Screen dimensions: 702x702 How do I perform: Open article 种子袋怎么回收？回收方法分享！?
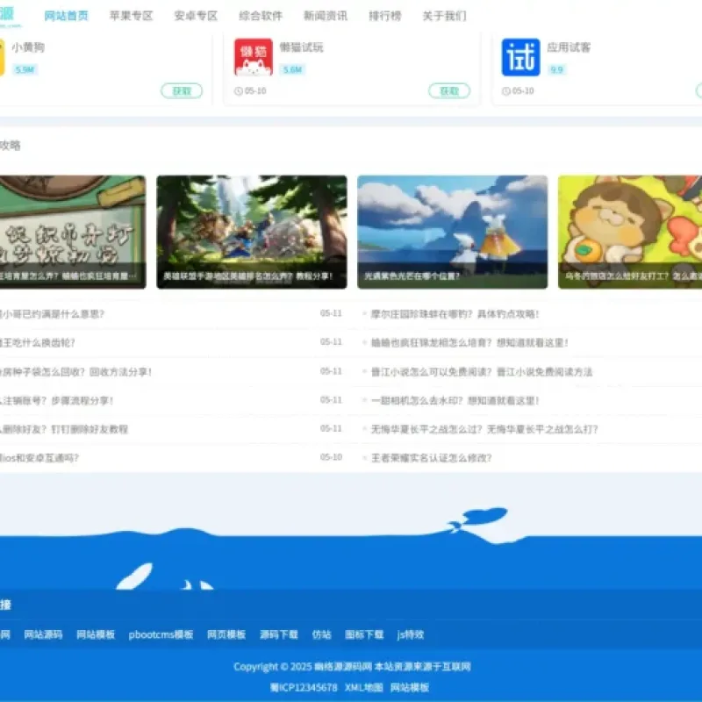coord(76,372)
